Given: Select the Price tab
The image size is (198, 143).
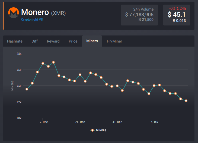Looking at the screenshot, I should pos(73,41).
